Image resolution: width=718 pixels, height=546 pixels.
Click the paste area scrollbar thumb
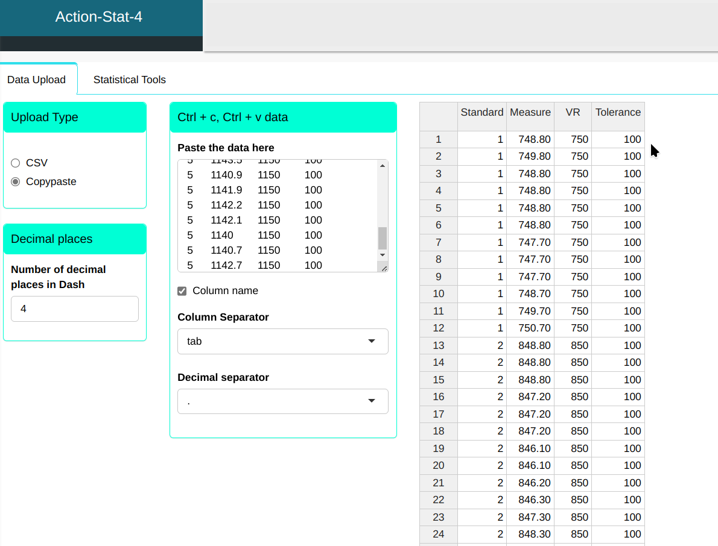382,237
